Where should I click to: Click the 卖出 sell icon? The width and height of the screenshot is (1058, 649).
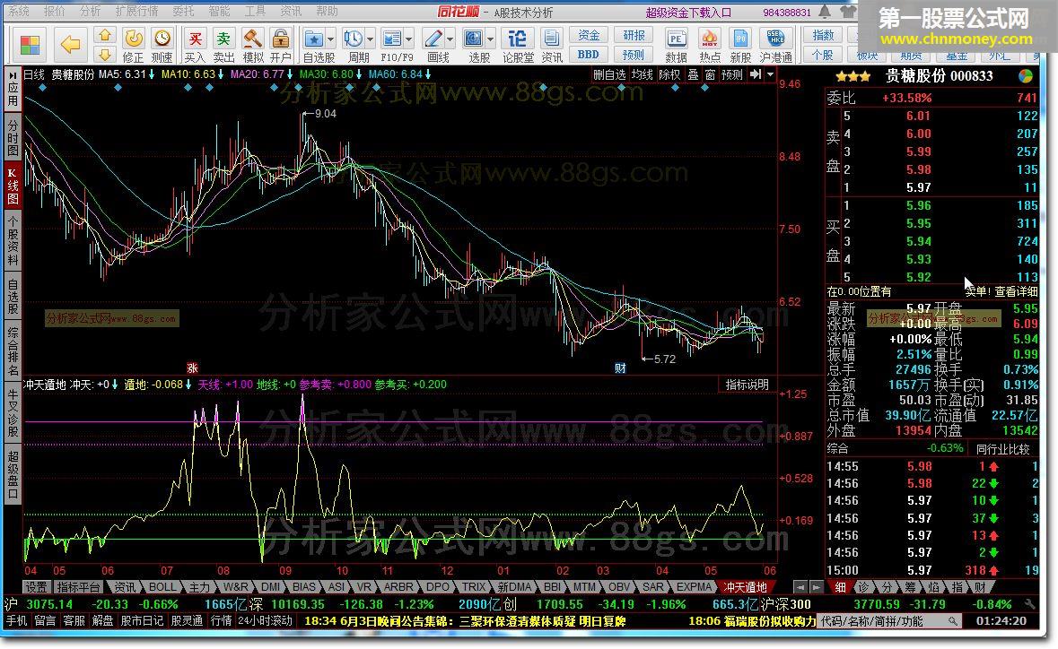pos(224,39)
